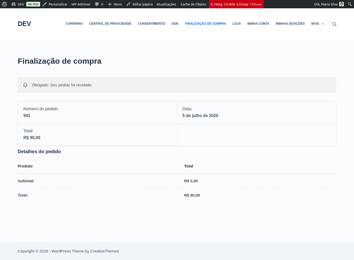
Task: Select Finalização de Compra nav item
Action: 205,24
